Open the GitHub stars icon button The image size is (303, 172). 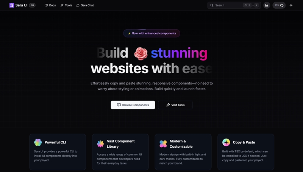[279, 5]
